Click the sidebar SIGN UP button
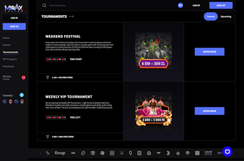This screenshot has width=244, height=161. (14, 26)
